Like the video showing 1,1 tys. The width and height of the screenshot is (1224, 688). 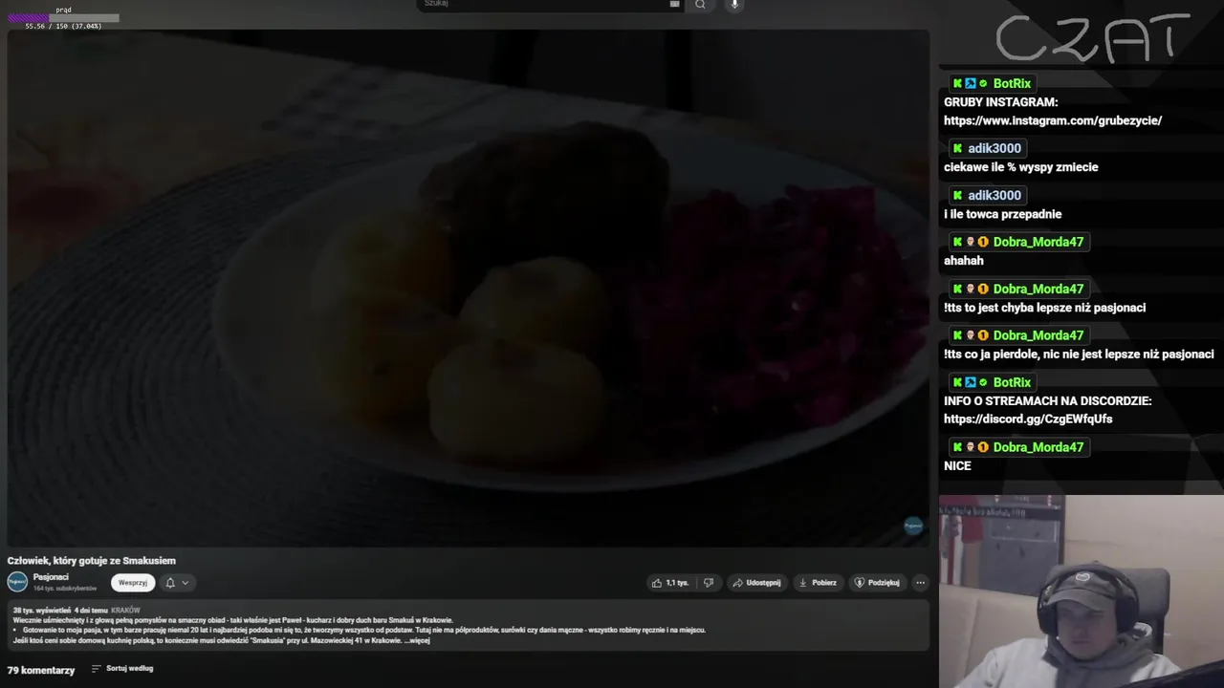point(669,583)
